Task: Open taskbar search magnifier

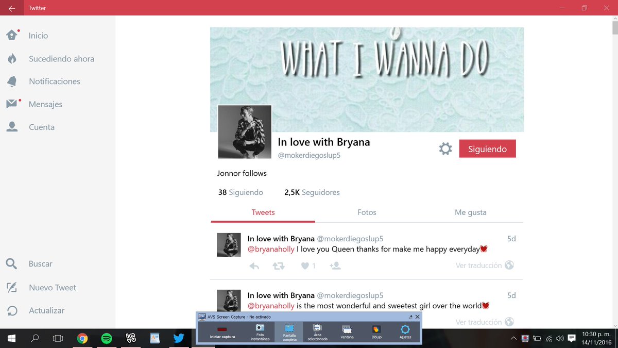Action: click(x=35, y=339)
